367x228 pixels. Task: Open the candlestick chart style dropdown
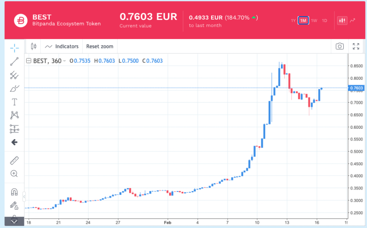34,46
